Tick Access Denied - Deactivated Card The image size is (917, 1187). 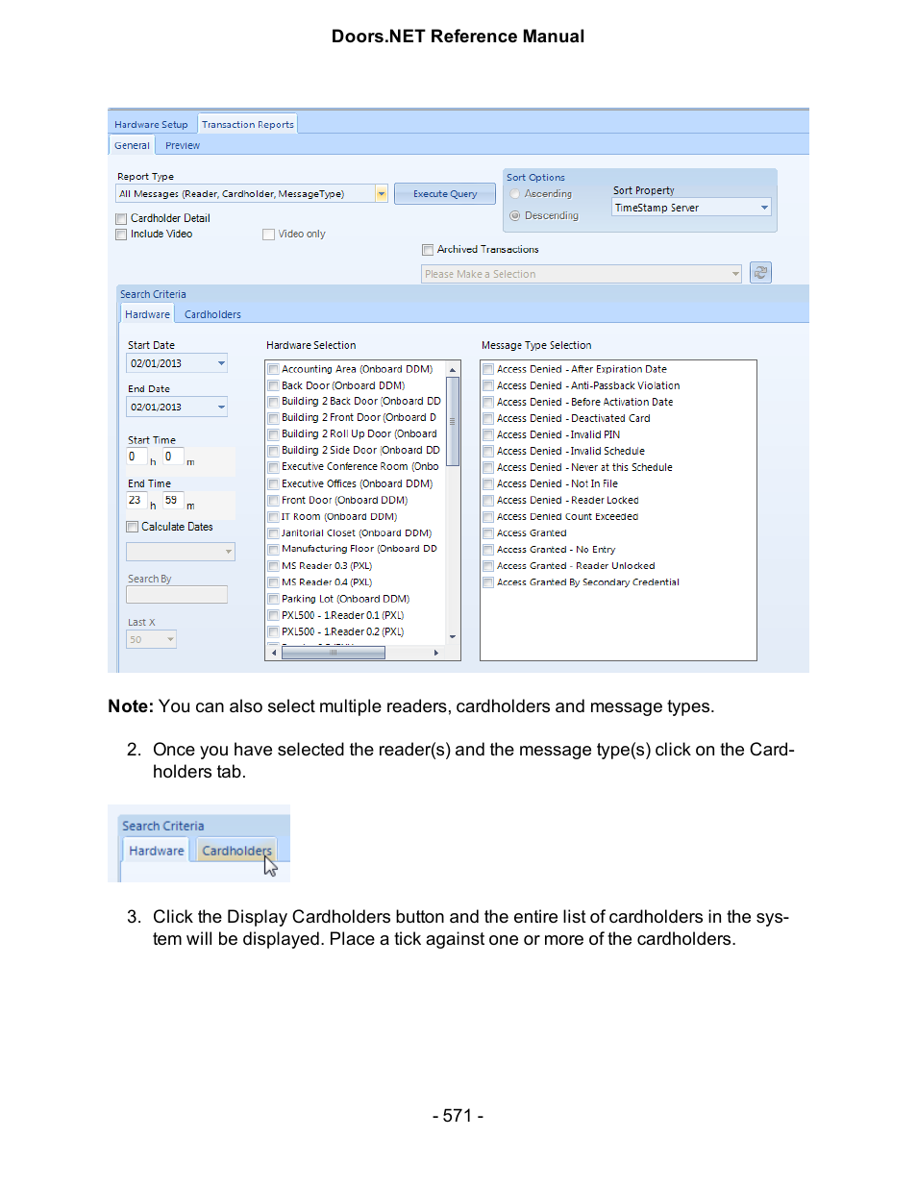[x=488, y=419]
